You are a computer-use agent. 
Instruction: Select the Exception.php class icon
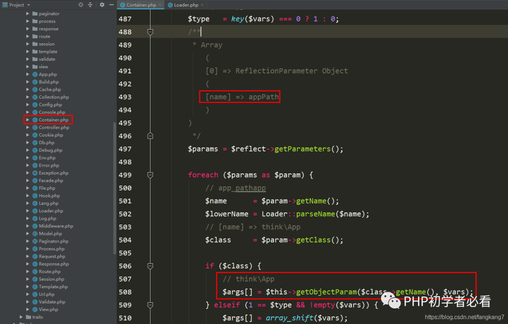coord(35,173)
